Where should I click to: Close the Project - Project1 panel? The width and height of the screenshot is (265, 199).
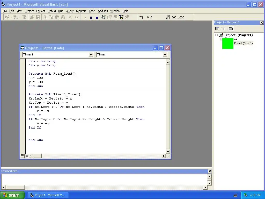point(261,23)
